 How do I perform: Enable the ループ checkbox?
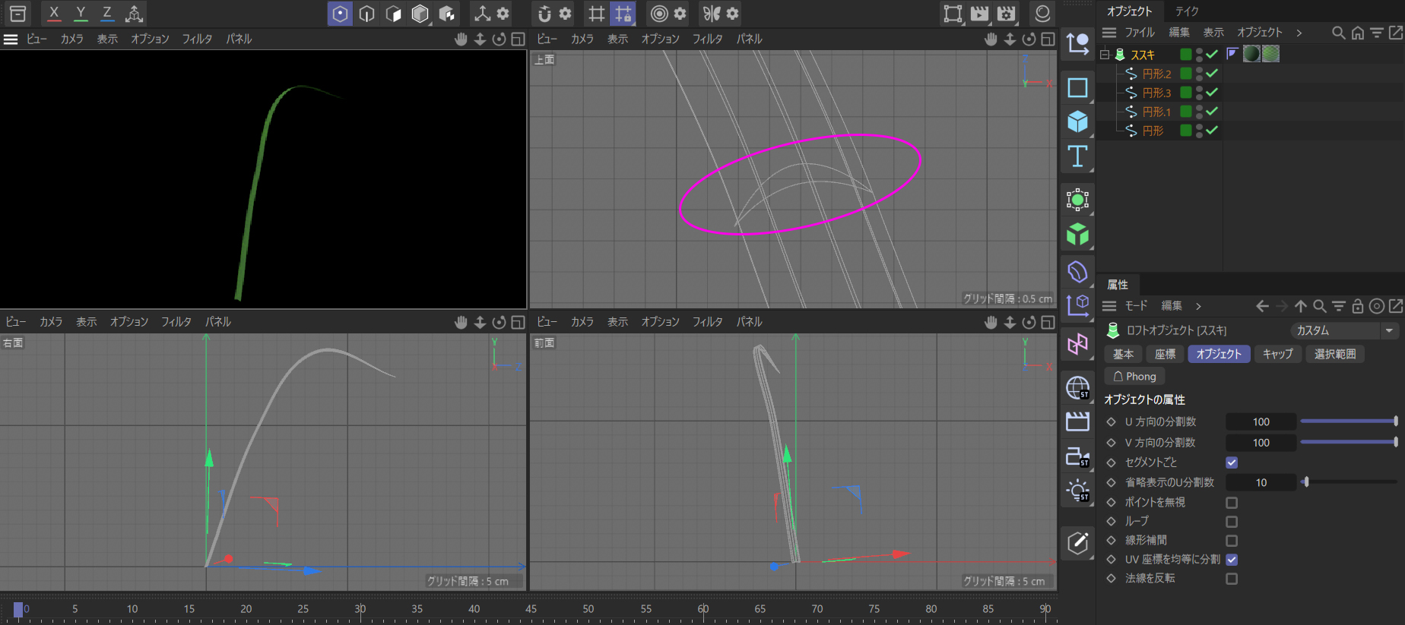(x=1232, y=522)
